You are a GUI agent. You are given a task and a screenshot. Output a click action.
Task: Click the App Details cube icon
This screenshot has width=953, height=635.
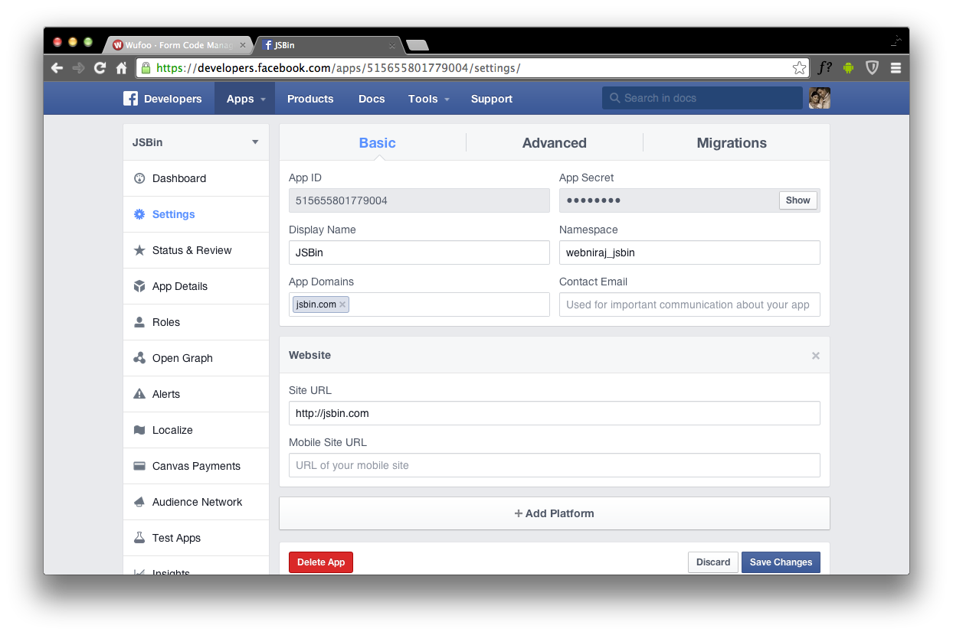point(139,286)
